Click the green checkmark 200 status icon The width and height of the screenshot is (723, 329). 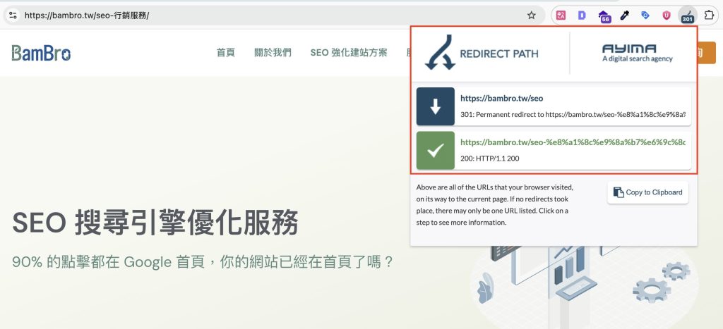tap(435, 151)
